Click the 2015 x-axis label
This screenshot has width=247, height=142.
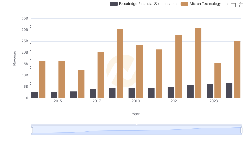pos(58,101)
